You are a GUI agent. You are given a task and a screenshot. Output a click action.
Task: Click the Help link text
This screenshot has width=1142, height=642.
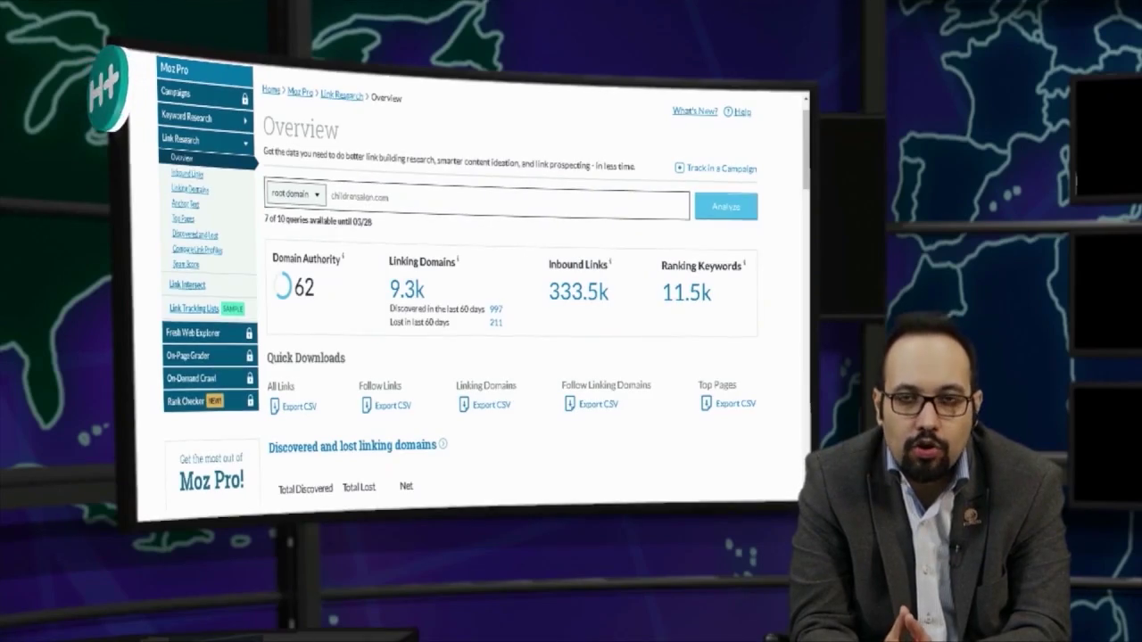743,111
